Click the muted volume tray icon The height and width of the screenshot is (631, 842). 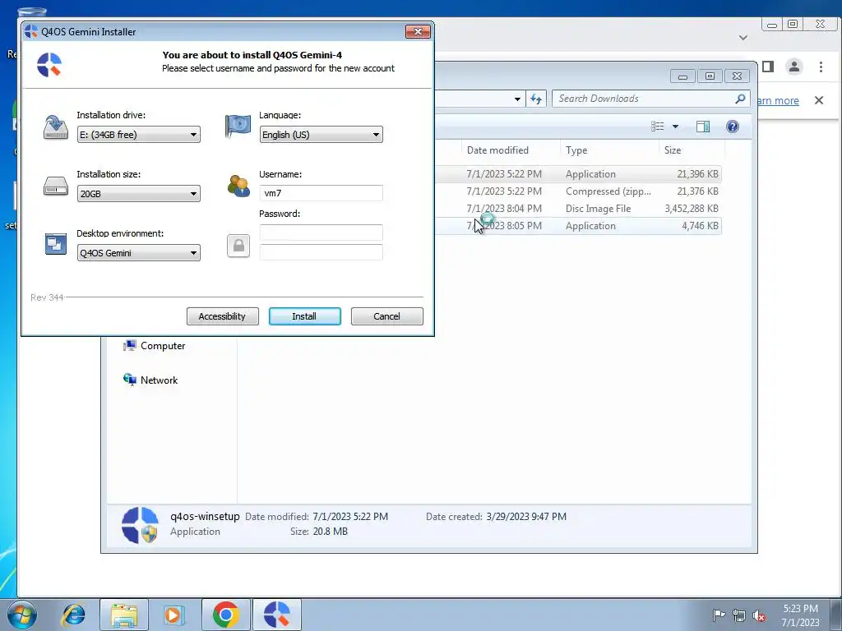pyautogui.click(x=759, y=615)
